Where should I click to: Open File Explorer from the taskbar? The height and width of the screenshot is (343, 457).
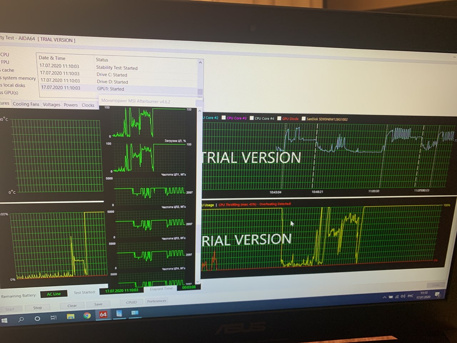pos(71,316)
